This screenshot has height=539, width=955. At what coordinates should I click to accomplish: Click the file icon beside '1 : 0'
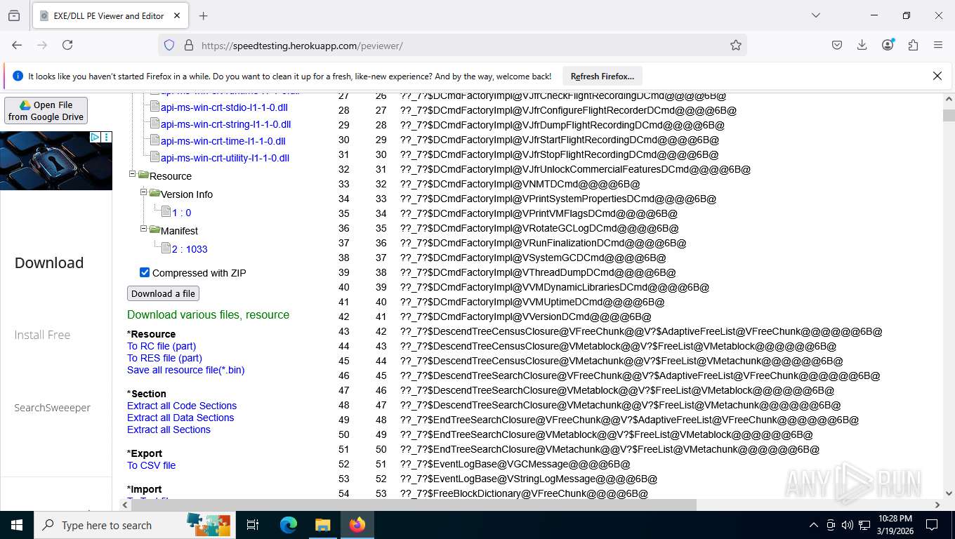pyautogui.click(x=166, y=211)
